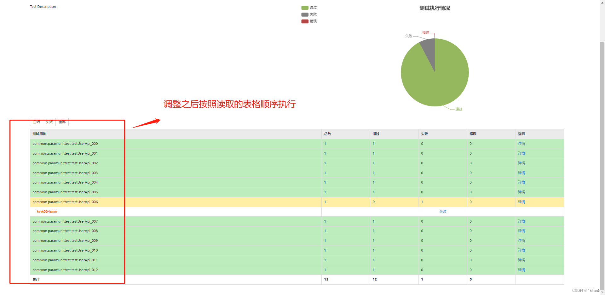Viewport: 605px width, 295px height.
Task: Open 详情 for testUserApi_001 row
Action: pyautogui.click(x=521, y=153)
